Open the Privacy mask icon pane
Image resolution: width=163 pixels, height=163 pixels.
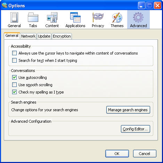tap(98, 20)
